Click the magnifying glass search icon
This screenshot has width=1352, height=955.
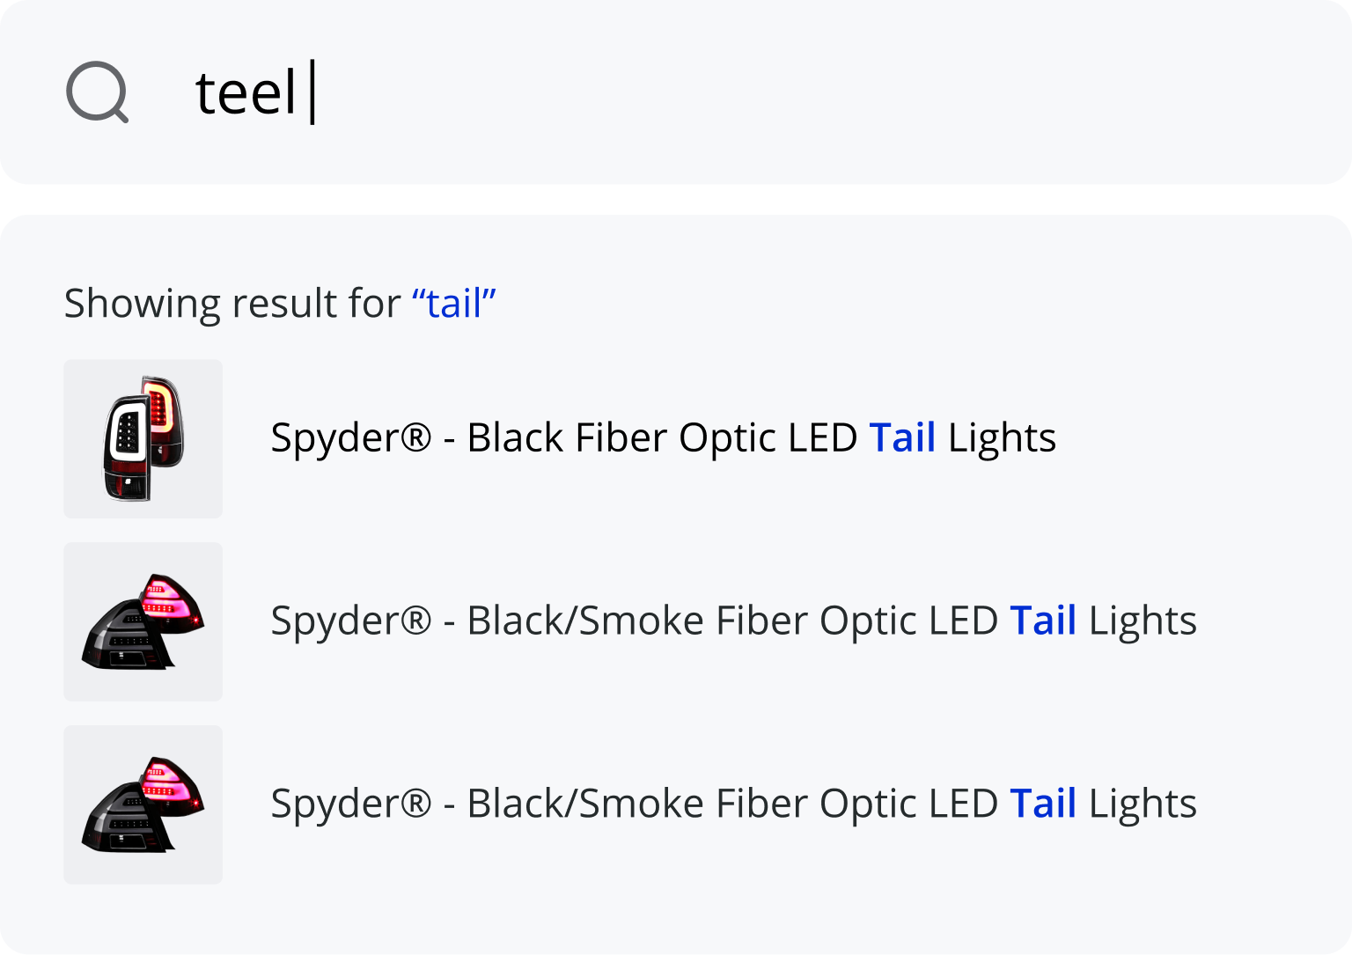pyautogui.click(x=97, y=92)
